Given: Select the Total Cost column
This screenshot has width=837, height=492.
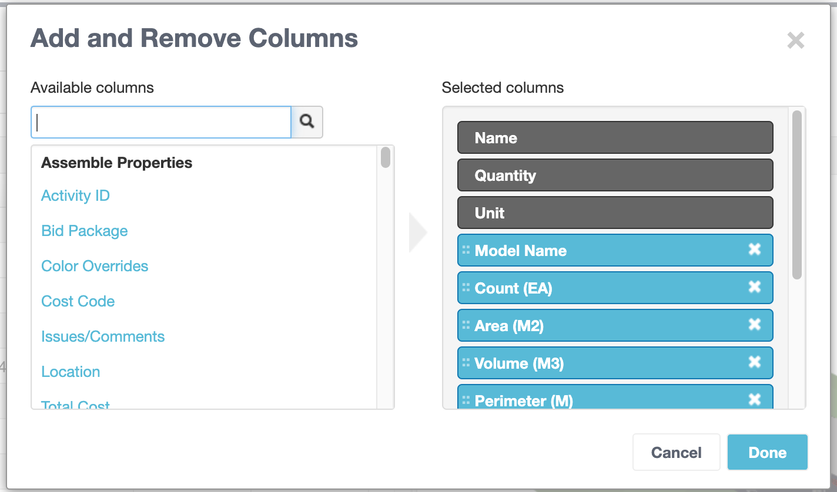Looking at the screenshot, I should pyautogui.click(x=75, y=404).
